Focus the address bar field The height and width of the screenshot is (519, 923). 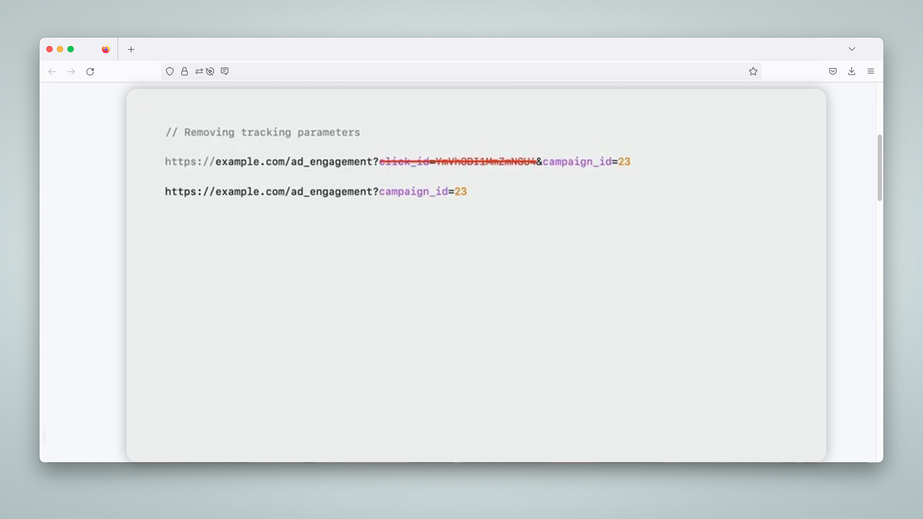[x=461, y=71]
